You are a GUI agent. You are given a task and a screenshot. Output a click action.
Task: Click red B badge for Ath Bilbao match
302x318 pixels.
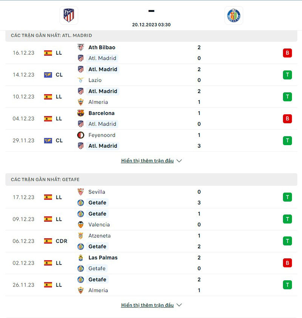tap(287, 53)
